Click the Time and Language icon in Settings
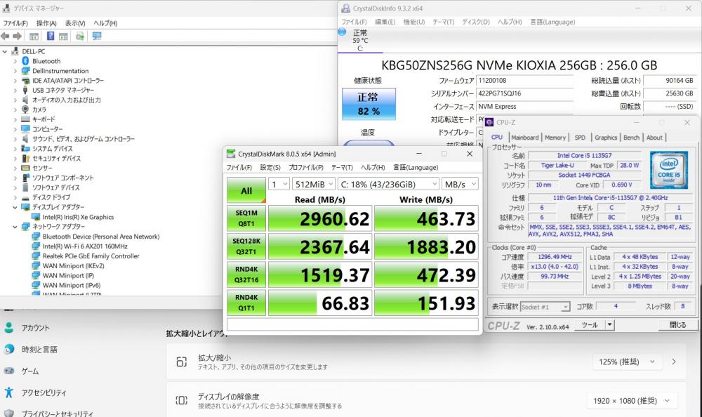Screen dimensions: 702x417 9,350
